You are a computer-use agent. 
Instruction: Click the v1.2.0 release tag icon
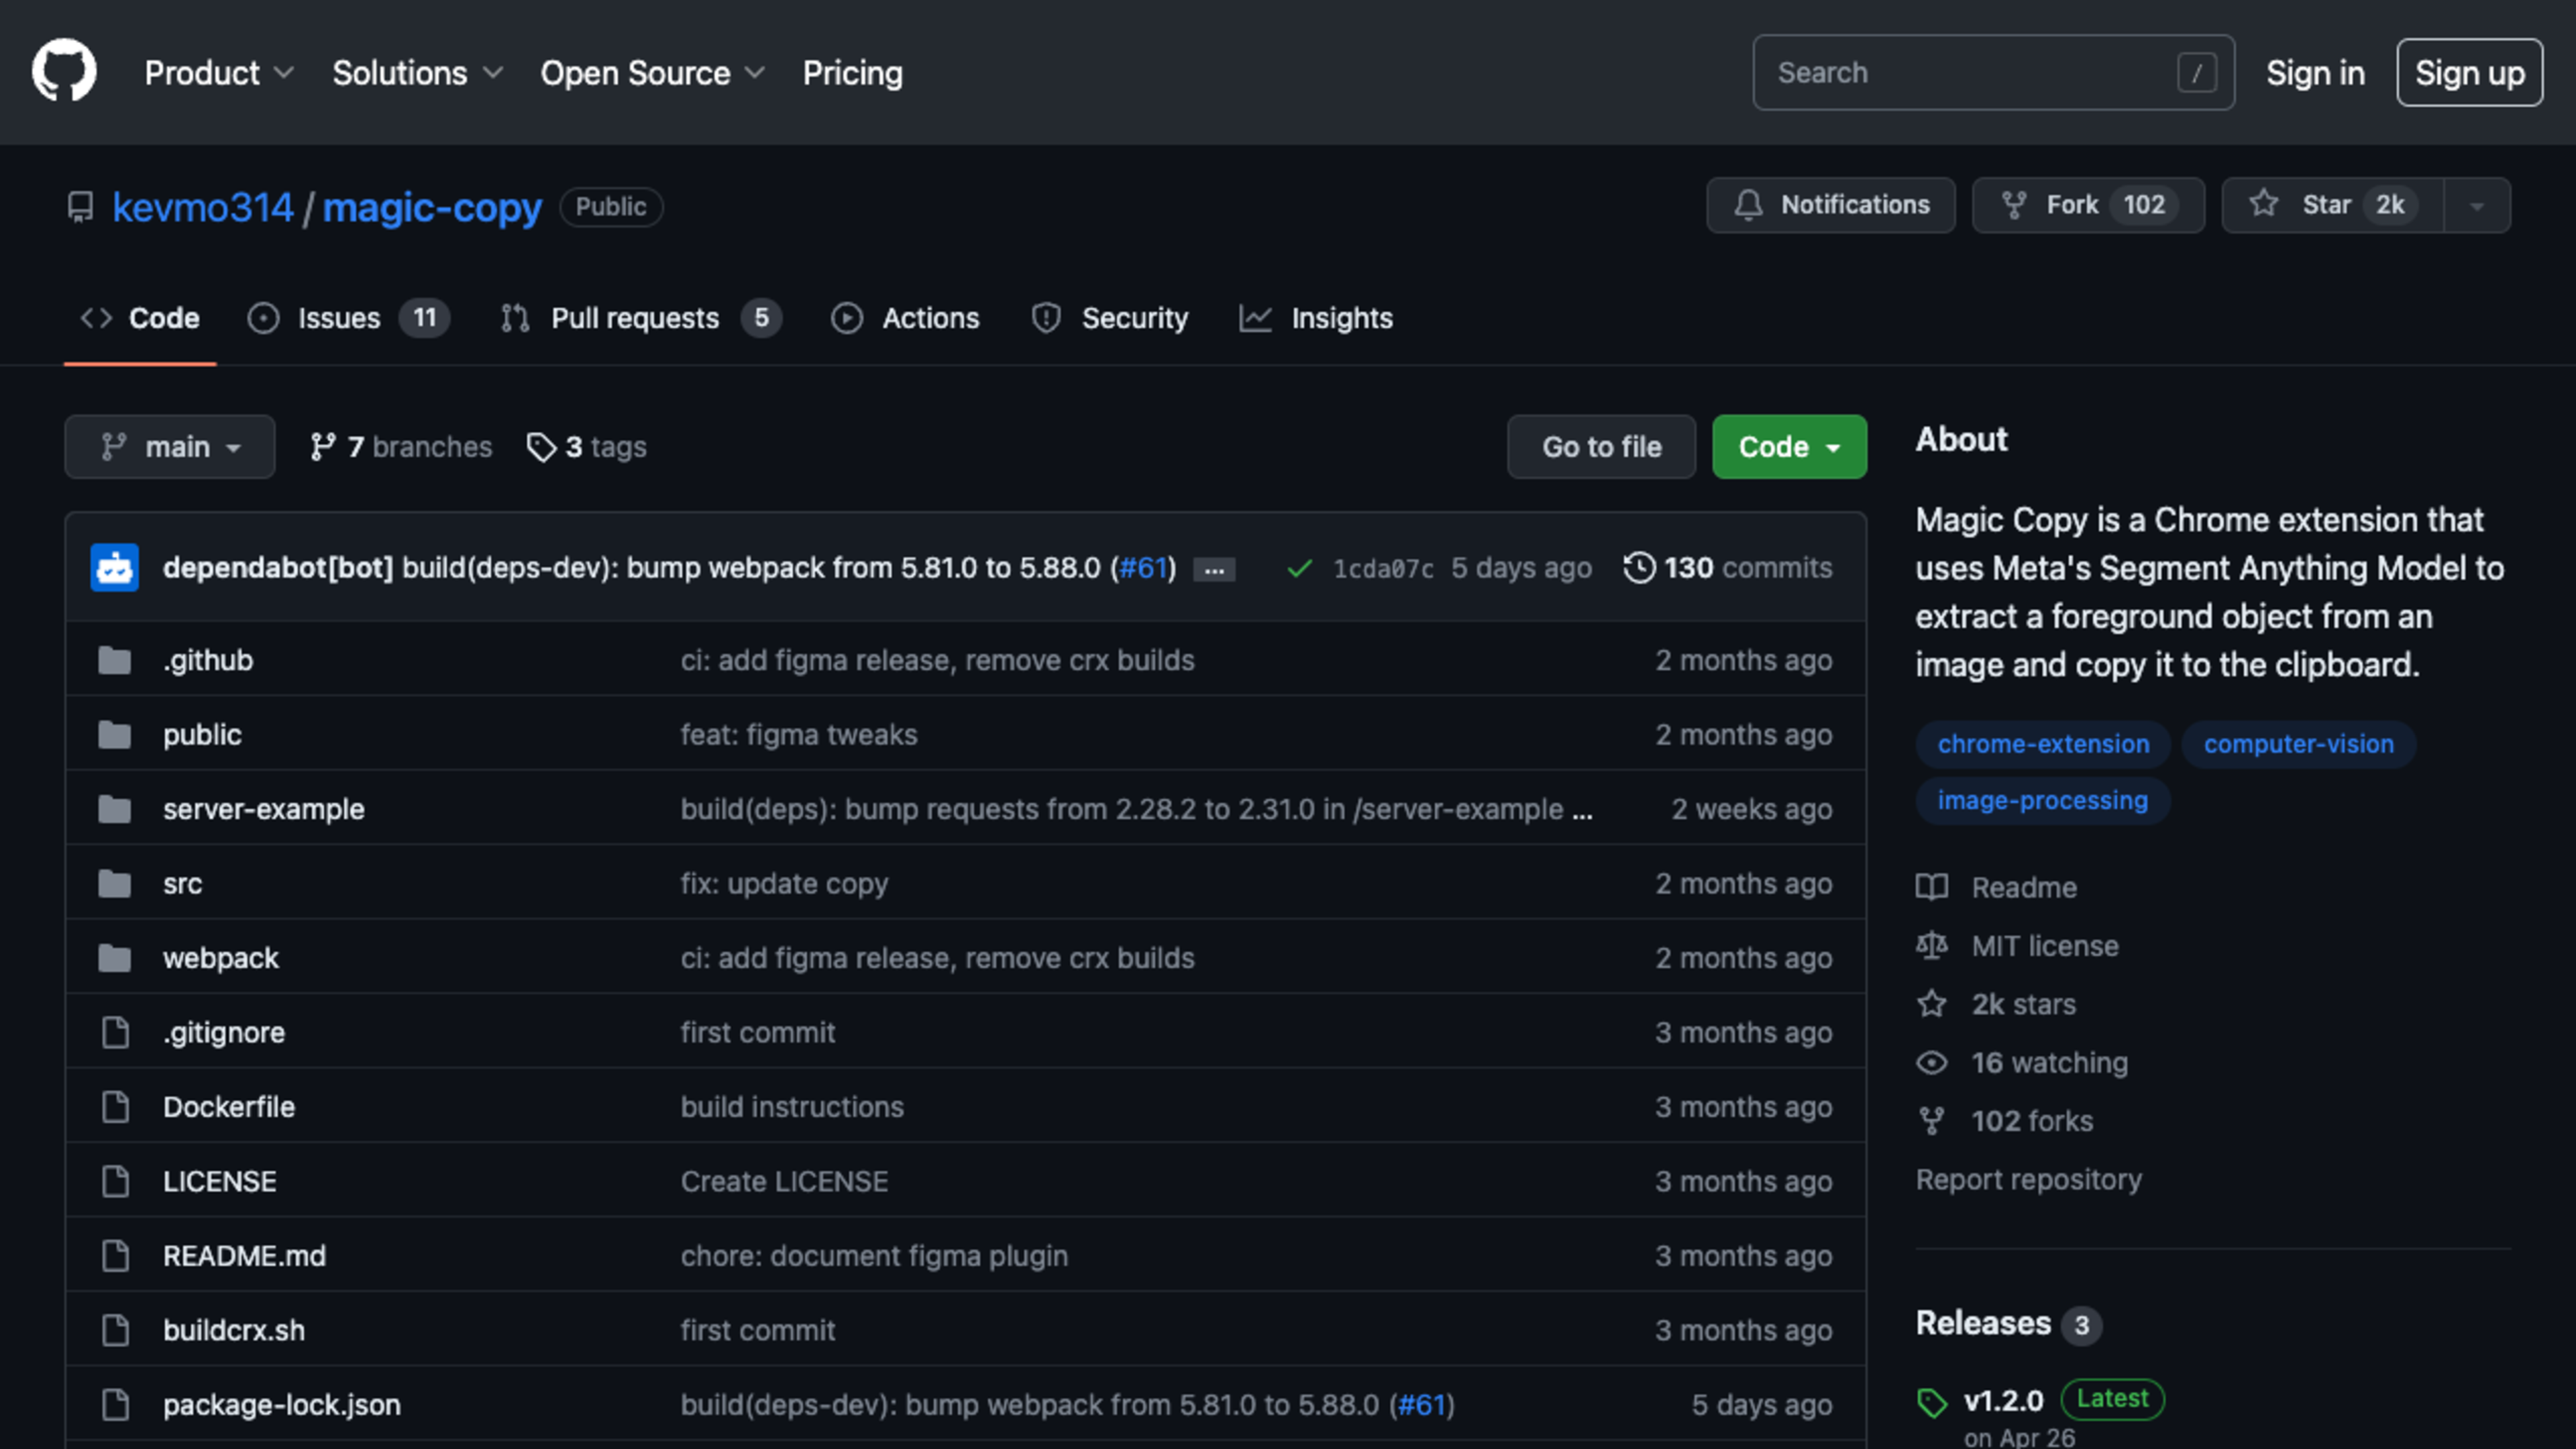coord(1932,1402)
